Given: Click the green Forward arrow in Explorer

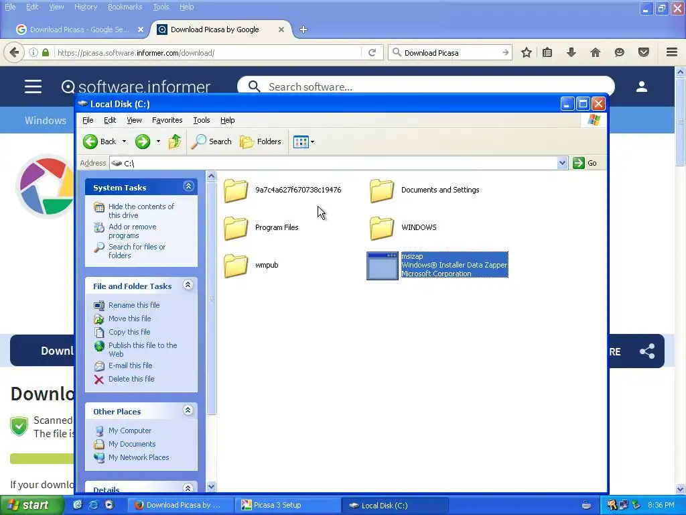Looking at the screenshot, I should 142,141.
